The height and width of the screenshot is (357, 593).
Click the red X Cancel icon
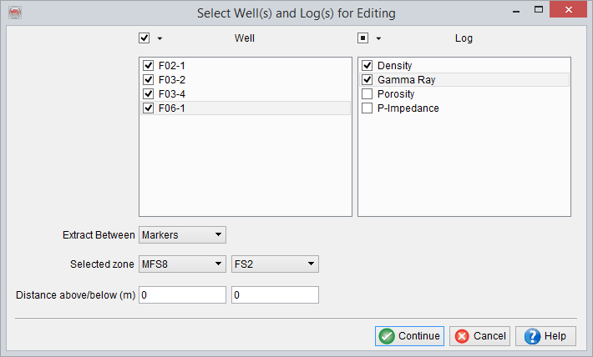click(x=461, y=336)
